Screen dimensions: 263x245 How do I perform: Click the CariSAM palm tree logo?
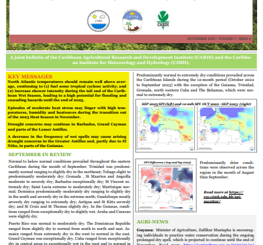click(132, 21)
